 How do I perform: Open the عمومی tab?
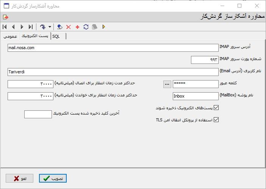pyautogui.click(x=10, y=36)
